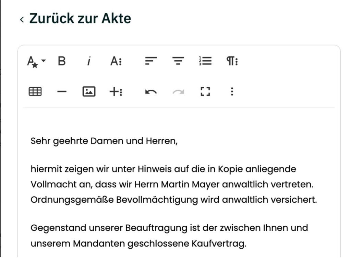Insert a numbered list
Image resolution: width=351 pixels, height=263 pixels.
pos(204,61)
